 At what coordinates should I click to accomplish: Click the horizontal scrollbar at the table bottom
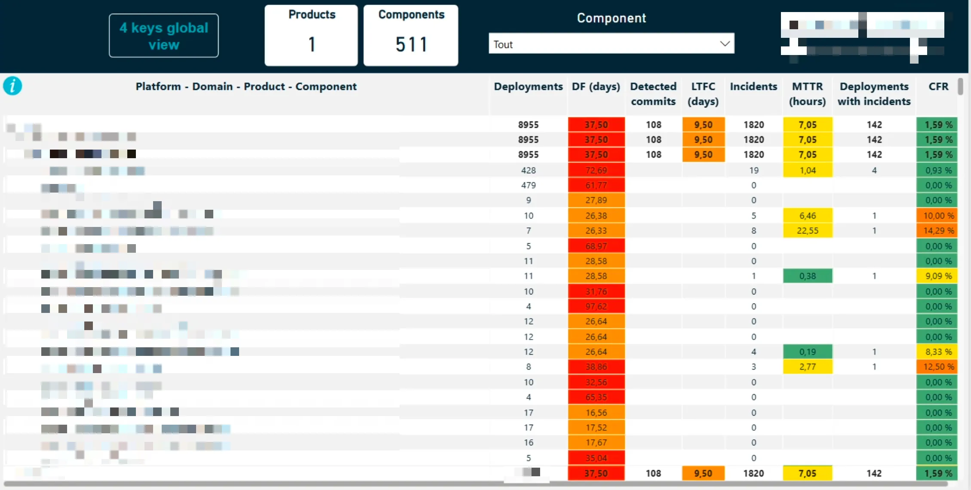(x=475, y=484)
